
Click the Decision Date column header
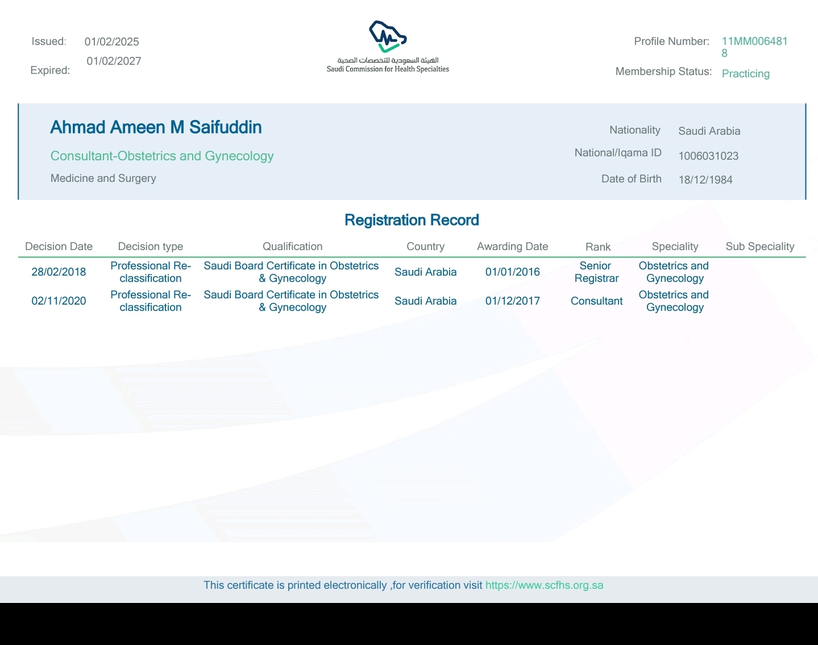tap(59, 247)
